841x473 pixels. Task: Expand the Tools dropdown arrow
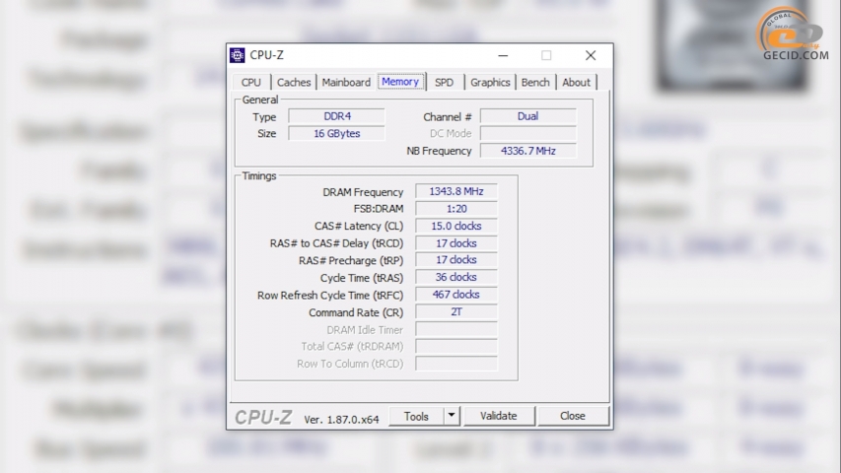point(452,416)
